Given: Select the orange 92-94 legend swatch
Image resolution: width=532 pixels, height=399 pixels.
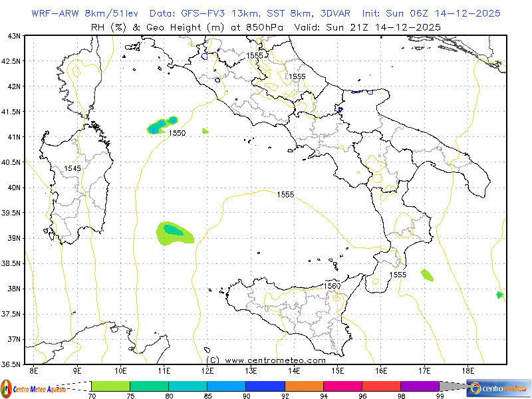Looking at the screenshot, I should coord(304,386).
